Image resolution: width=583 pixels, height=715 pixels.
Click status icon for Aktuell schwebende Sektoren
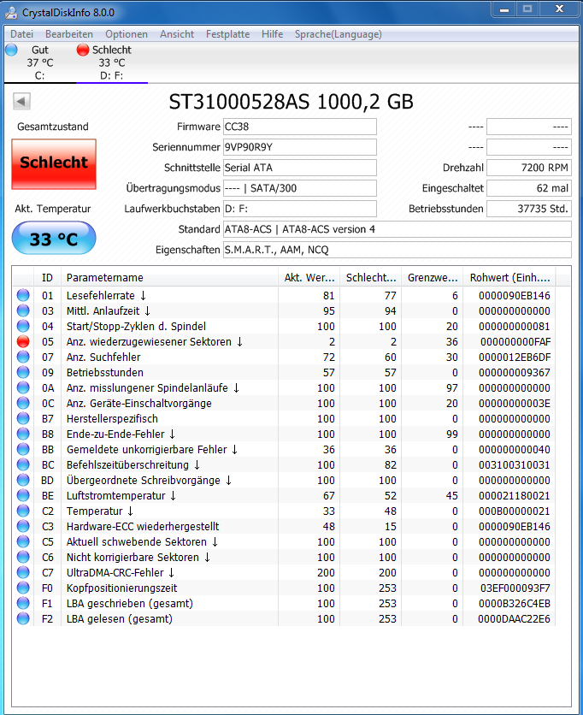(23, 541)
